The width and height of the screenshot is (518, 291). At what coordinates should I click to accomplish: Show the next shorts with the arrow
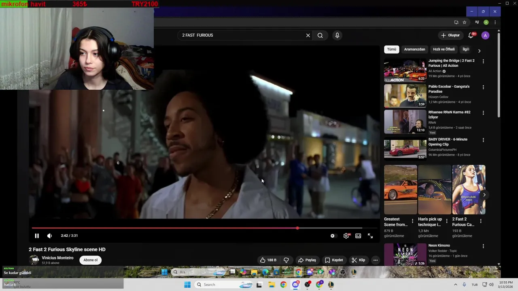[x=484, y=195]
